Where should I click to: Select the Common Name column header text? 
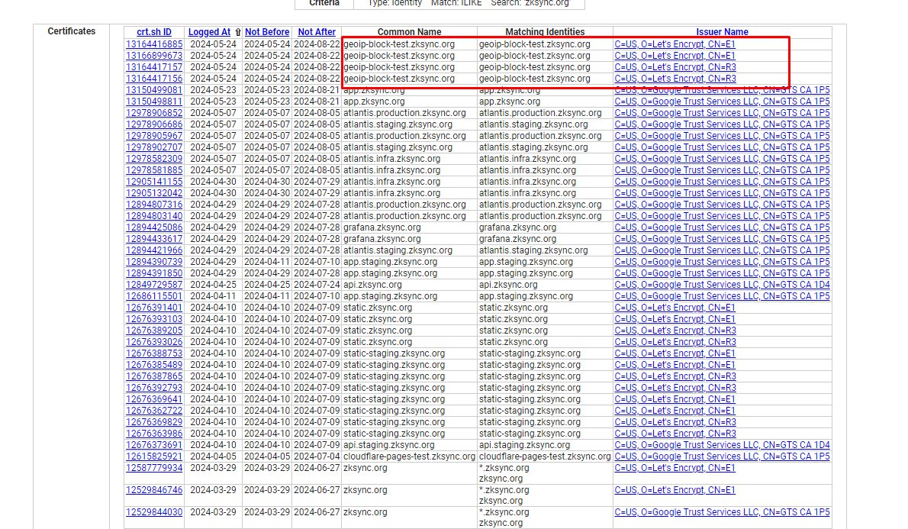pos(409,33)
